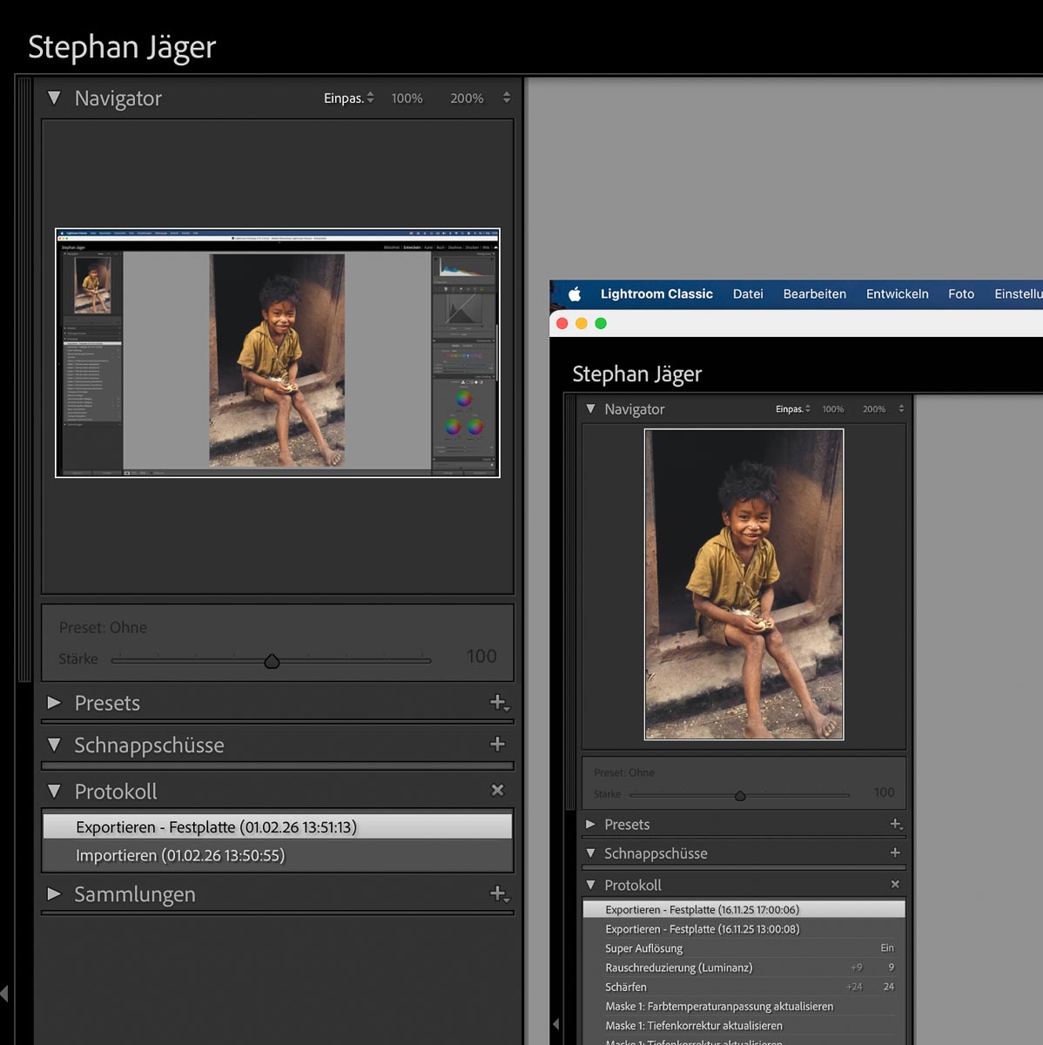1043x1045 pixels.
Task: Open the Apple menu icon in the pictured menu bar
Action: pyautogui.click(x=575, y=294)
